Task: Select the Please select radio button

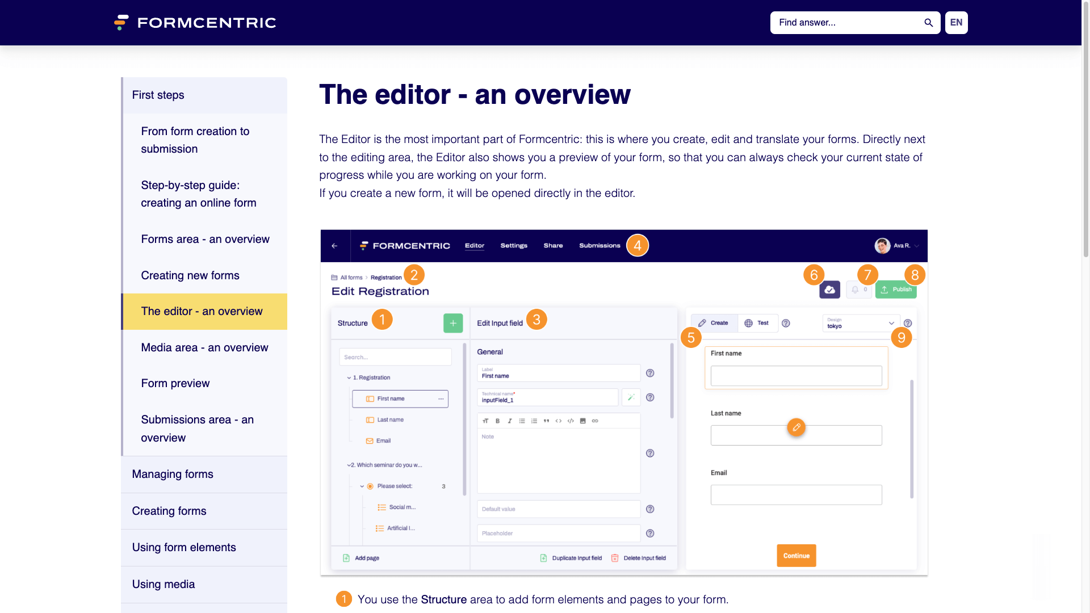Action: pyautogui.click(x=370, y=486)
